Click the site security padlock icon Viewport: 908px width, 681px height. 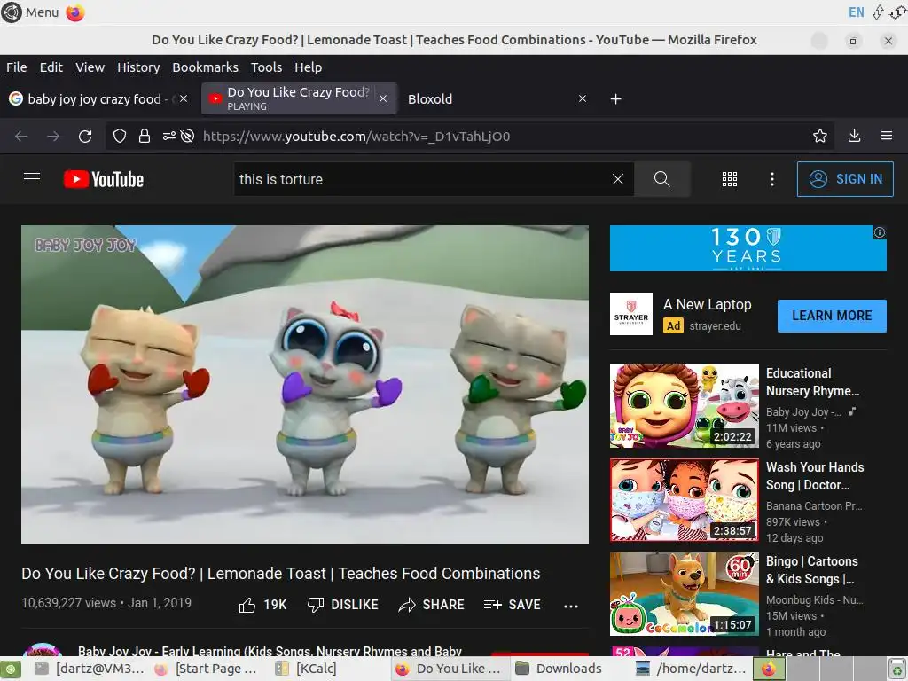(145, 136)
